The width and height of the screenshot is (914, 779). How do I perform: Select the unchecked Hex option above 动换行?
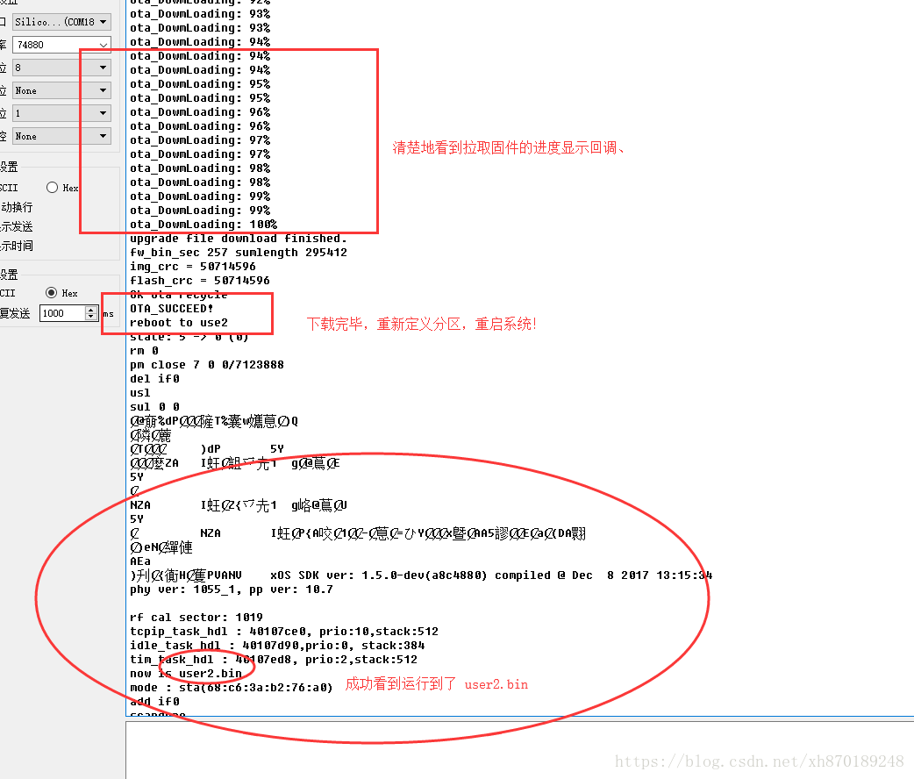tap(53, 187)
